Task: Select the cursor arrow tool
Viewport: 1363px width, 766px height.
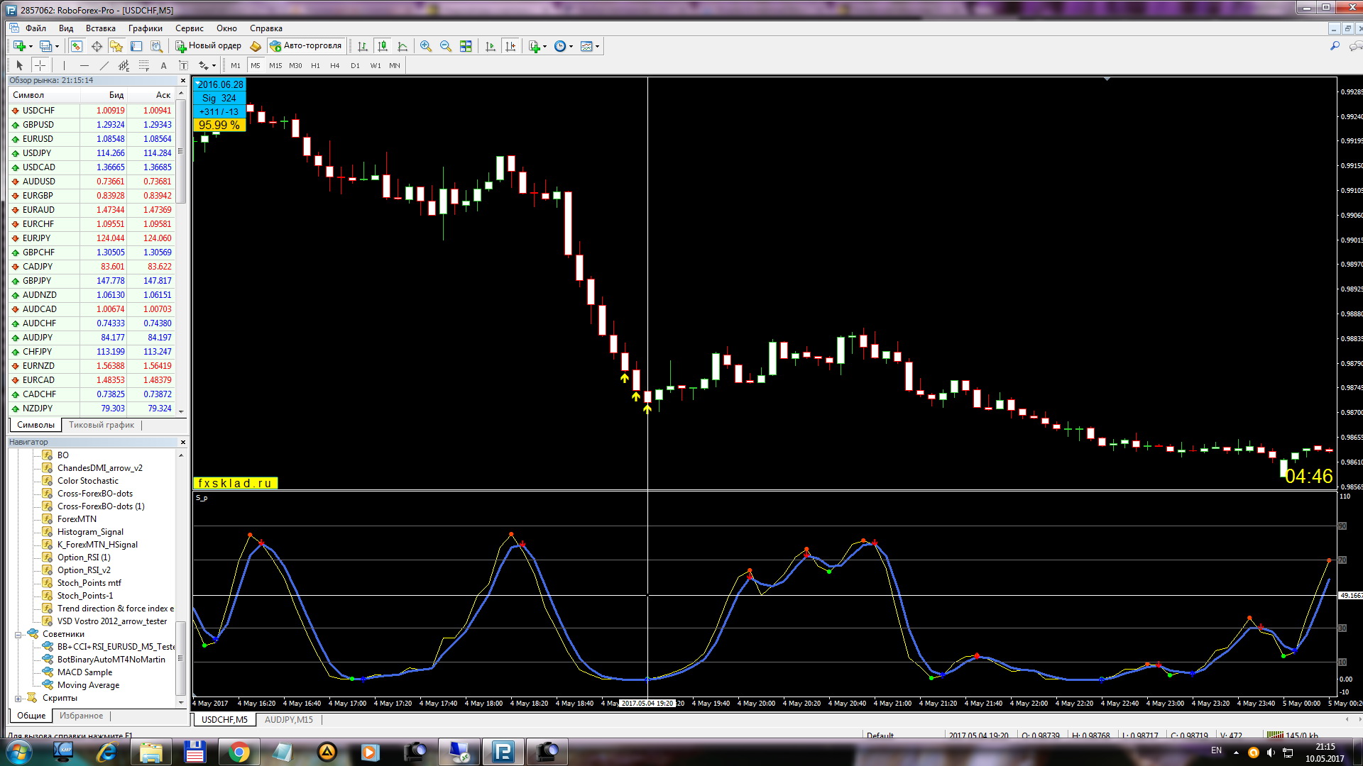Action: [x=20, y=65]
